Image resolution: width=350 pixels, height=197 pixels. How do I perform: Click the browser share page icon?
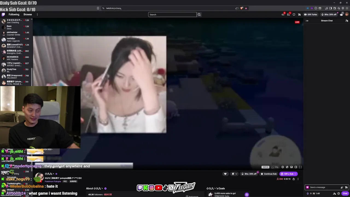click(x=237, y=8)
